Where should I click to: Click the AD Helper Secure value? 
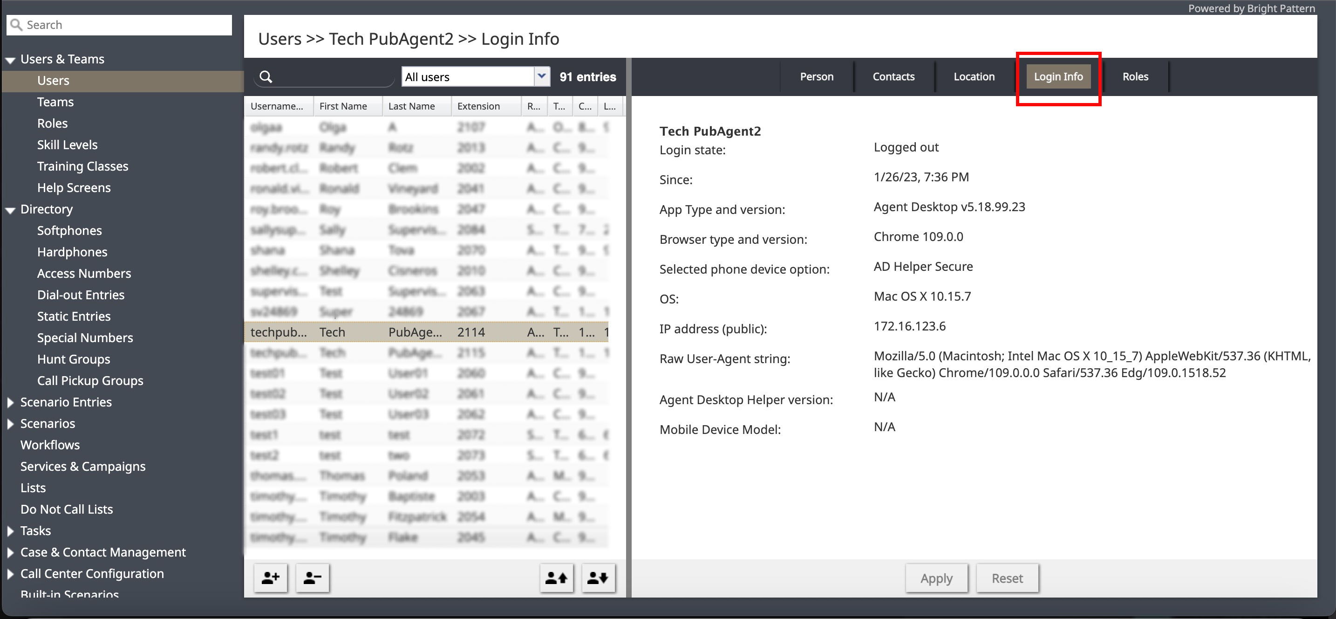tap(923, 266)
